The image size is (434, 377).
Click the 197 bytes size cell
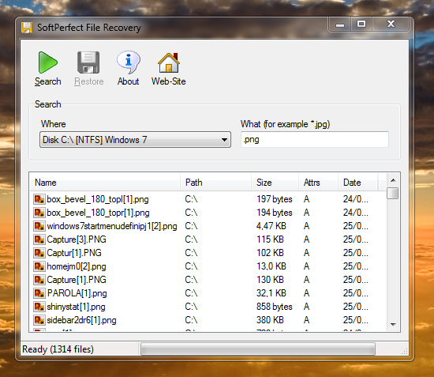point(275,199)
